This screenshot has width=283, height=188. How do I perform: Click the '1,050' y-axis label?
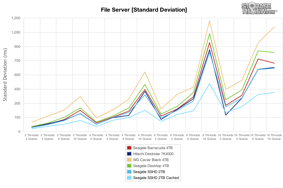[x=16, y=33]
